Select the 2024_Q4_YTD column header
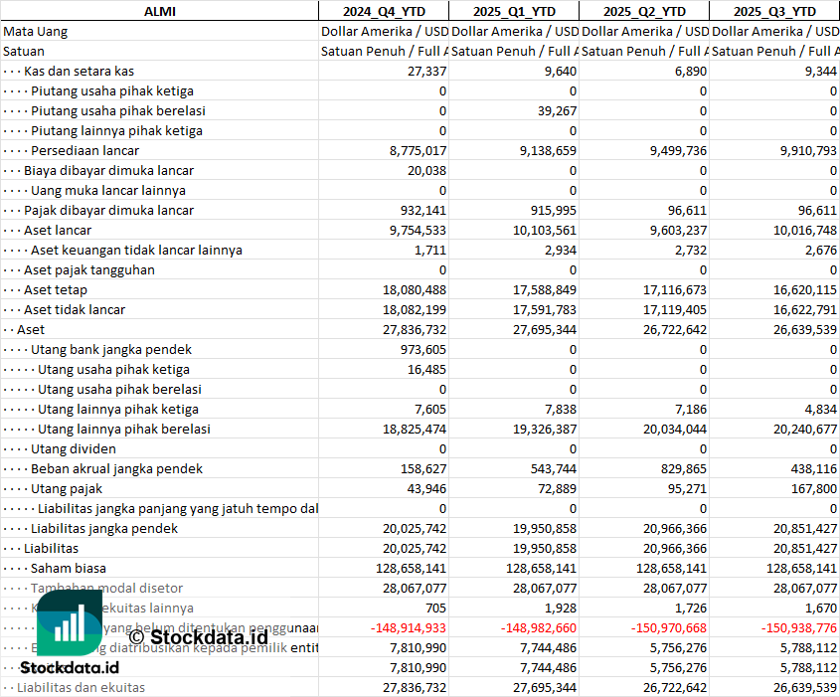 tap(383, 11)
